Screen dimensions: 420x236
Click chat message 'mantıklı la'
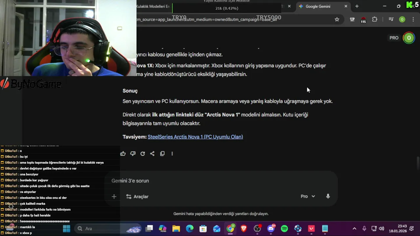[x=27, y=227]
